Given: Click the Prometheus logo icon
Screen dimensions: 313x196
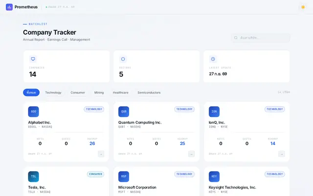Looking at the screenshot, I should coord(9,7).
